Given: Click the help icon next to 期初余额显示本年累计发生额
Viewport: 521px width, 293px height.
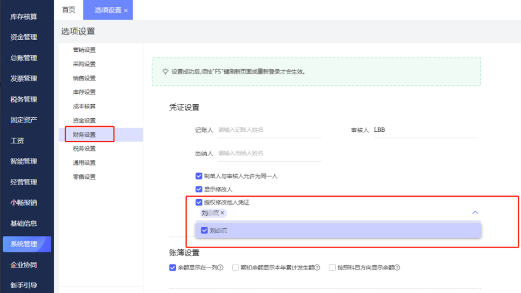Looking at the screenshot, I should (x=317, y=268).
